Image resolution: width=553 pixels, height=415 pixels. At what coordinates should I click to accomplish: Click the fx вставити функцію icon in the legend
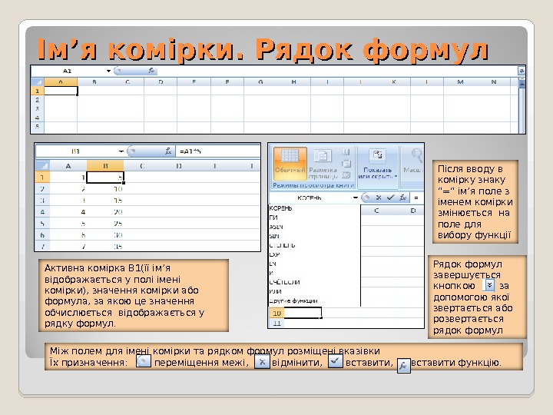(x=403, y=366)
